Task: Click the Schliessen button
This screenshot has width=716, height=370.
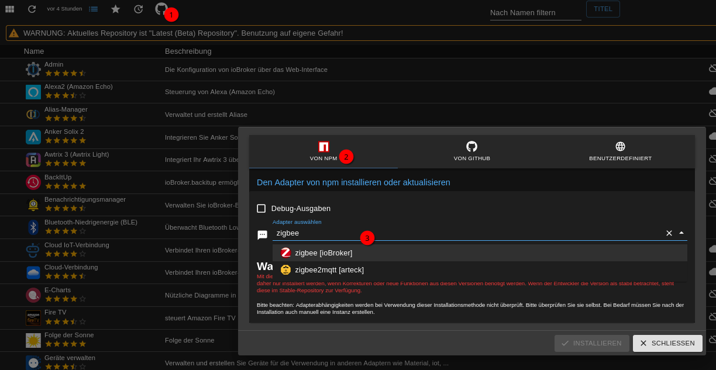Action: [x=667, y=343]
